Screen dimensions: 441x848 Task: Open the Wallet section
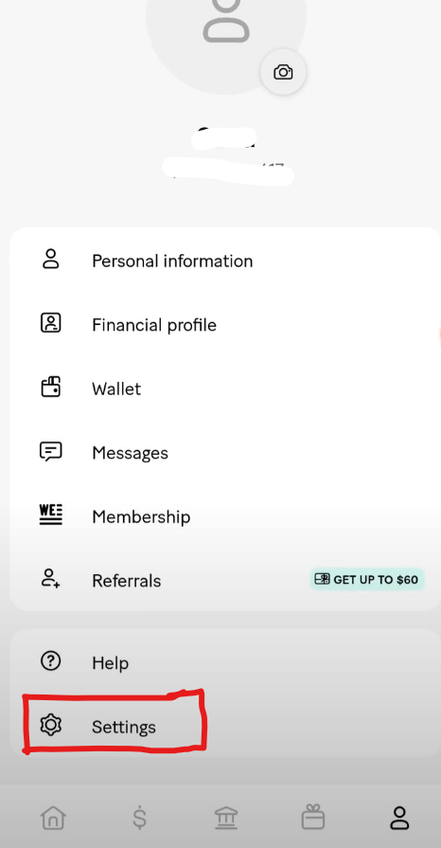click(x=225, y=388)
